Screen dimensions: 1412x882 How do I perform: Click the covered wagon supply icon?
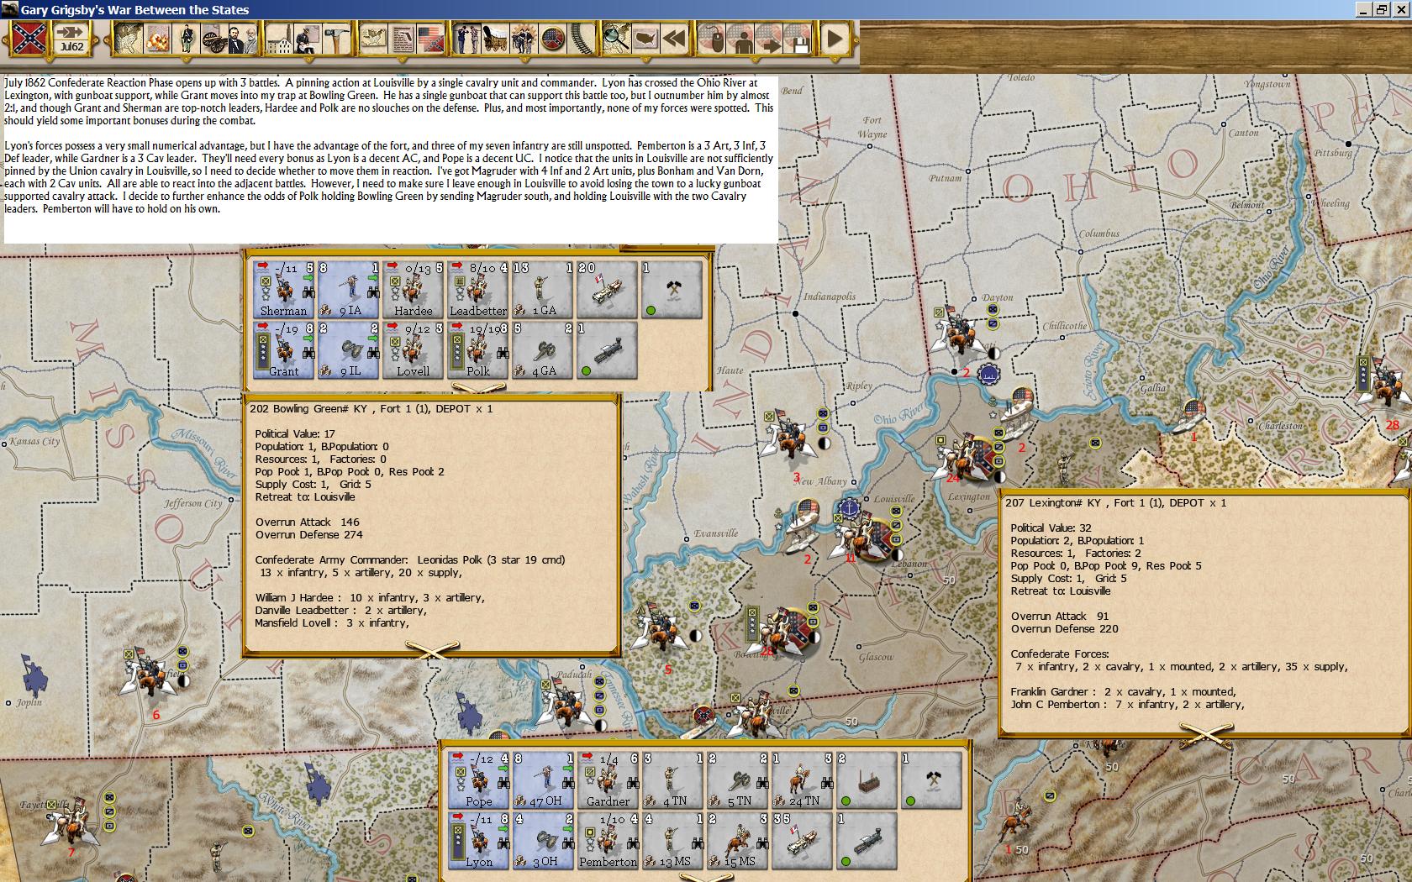[496, 39]
